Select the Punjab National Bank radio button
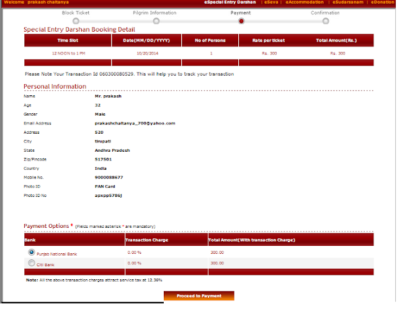 tap(32, 252)
